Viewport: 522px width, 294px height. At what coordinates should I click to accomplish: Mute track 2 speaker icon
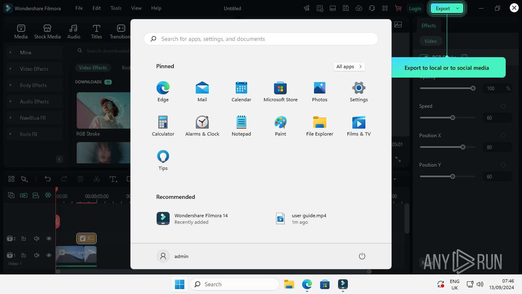[x=37, y=238]
